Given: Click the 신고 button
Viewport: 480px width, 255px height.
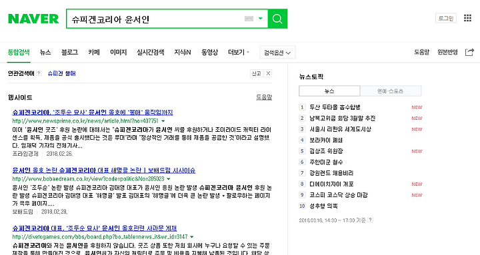Looking at the screenshot, I should 256,73.
